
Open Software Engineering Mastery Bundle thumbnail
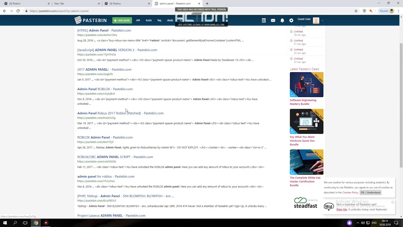coord(307,84)
